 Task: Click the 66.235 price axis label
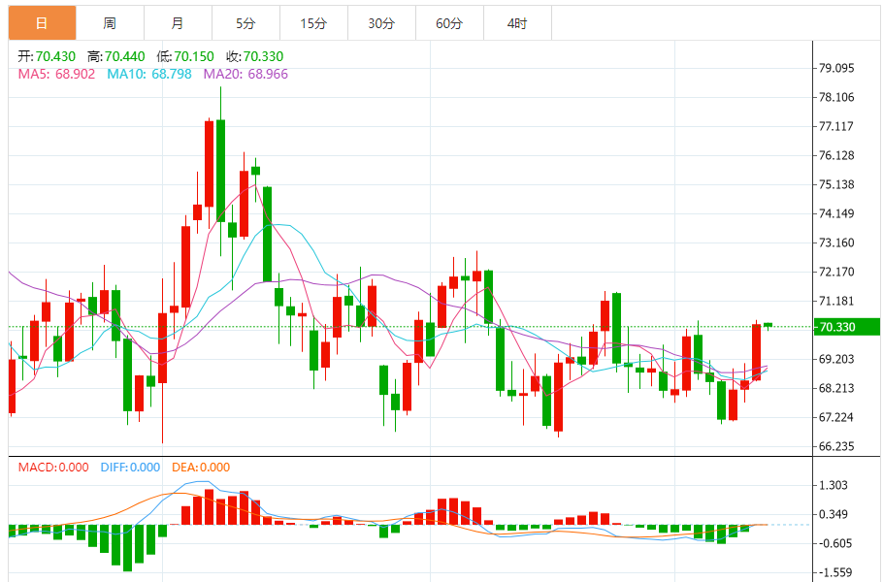(836, 446)
